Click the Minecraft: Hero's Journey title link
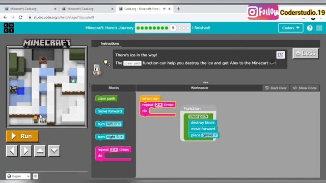The width and height of the screenshot is (326, 183). pos(110,28)
